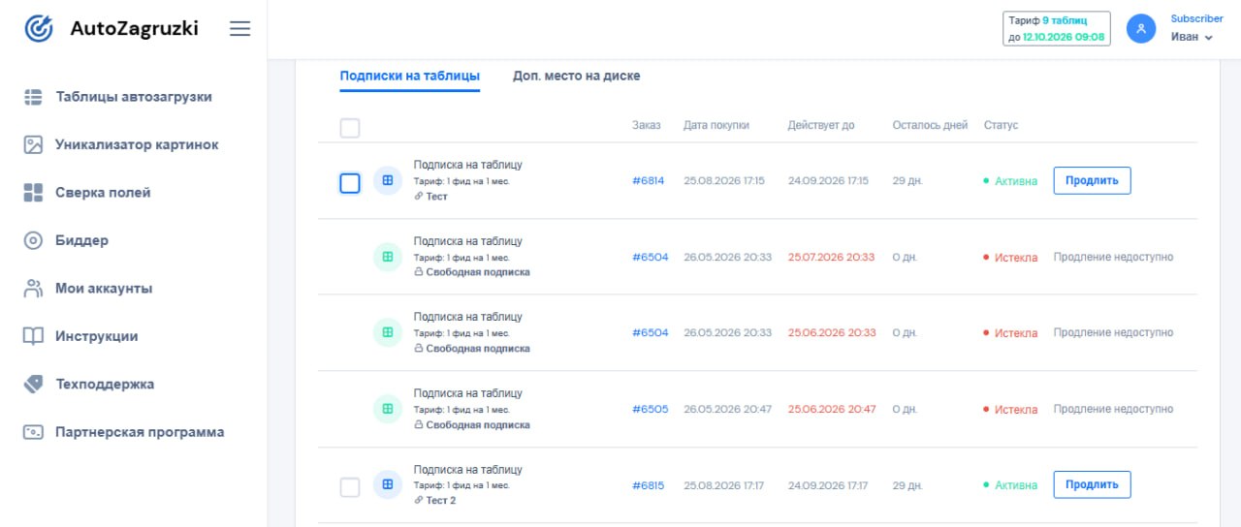The height and width of the screenshot is (527, 1241).
Task: Open order link #6504 expiring 25.07.2026
Action: [x=651, y=257]
